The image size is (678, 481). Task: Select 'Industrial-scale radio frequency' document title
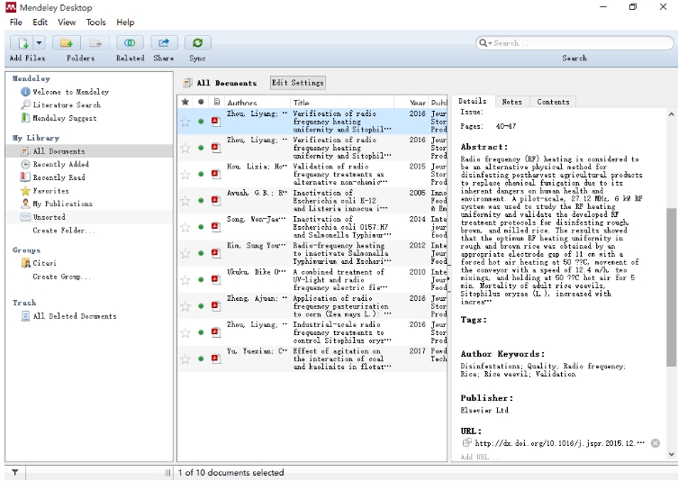tap(342, 332)
